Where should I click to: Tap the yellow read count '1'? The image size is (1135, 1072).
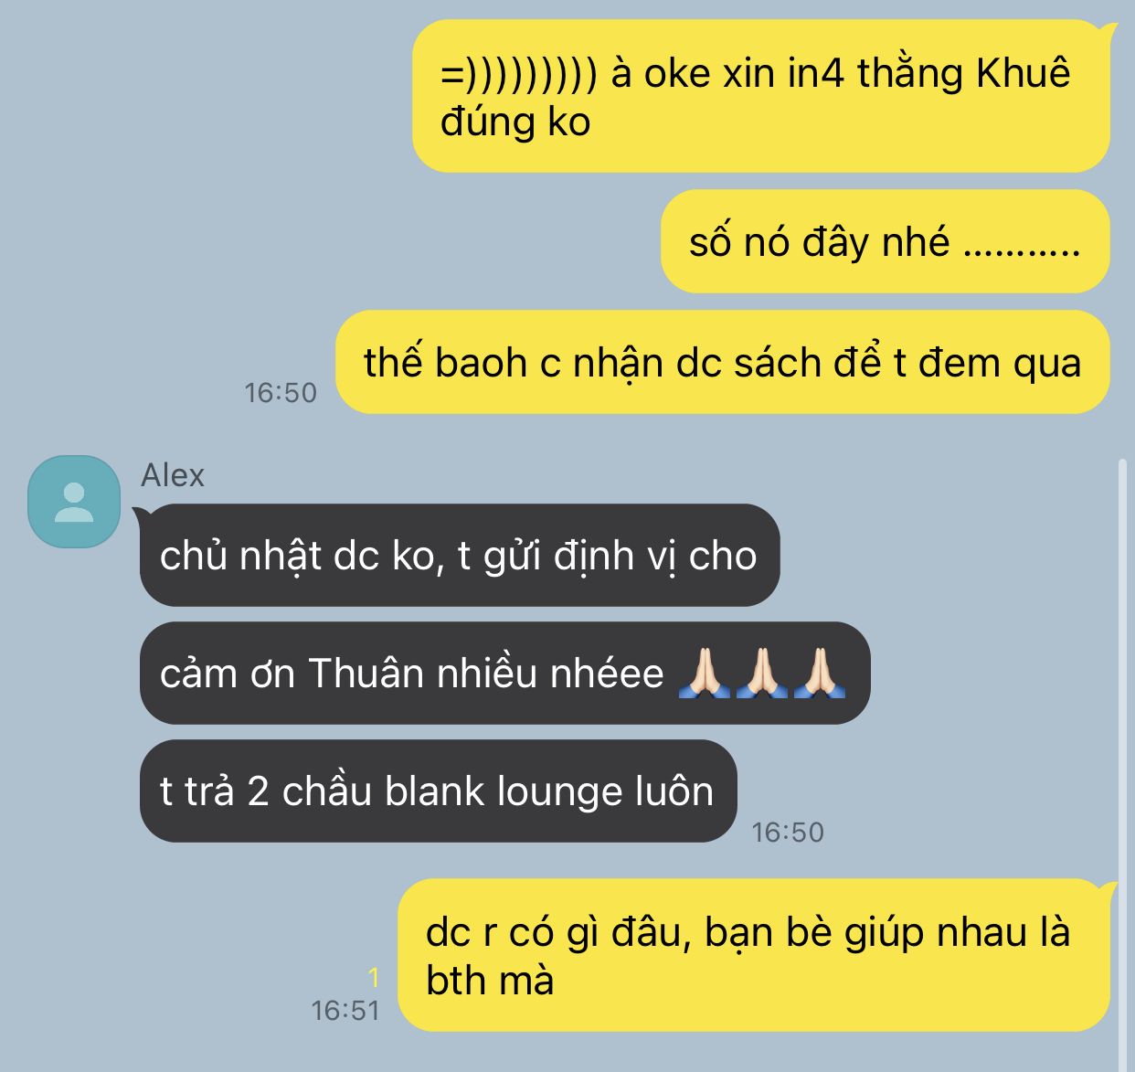tap(373, 978)
